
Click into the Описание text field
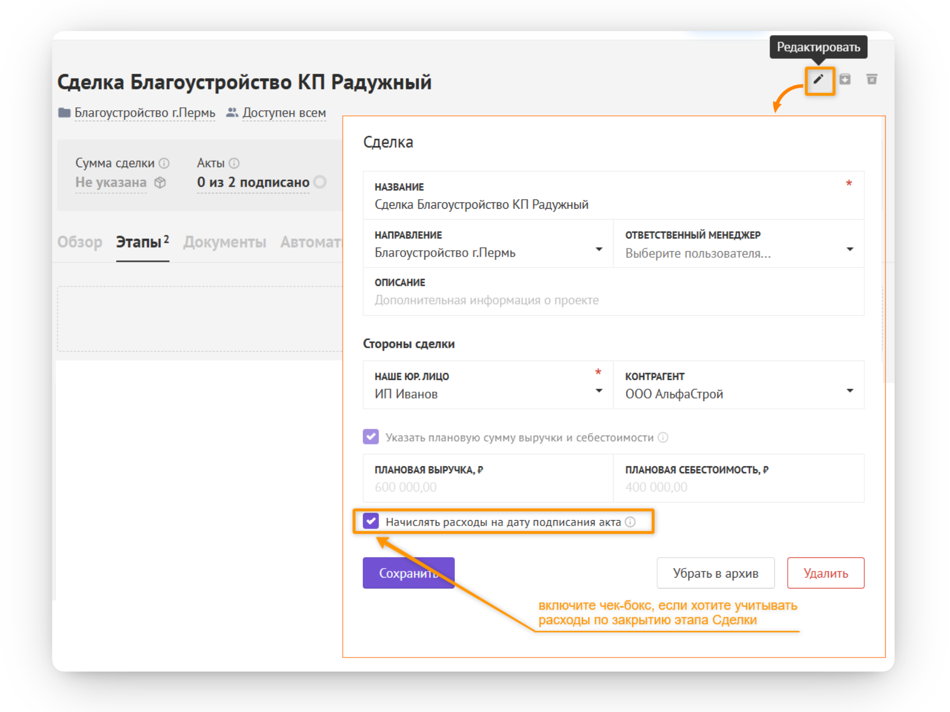tap(614, 292)
